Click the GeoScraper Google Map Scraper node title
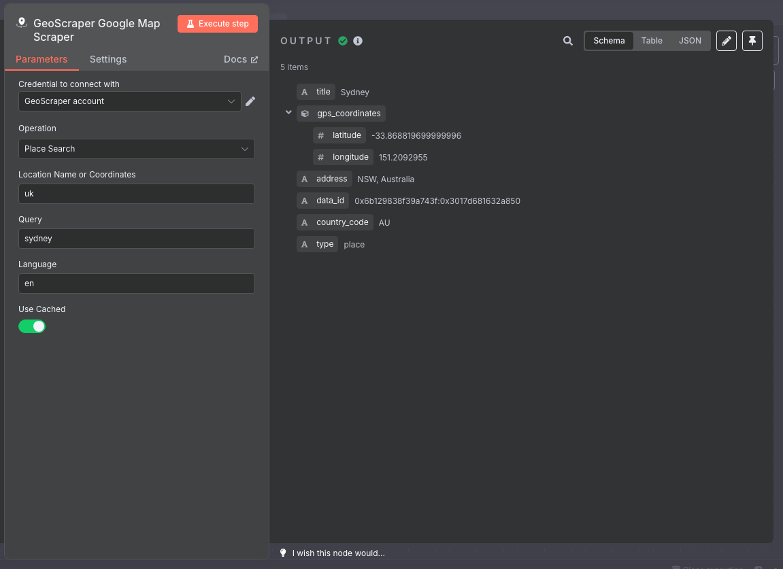783x569 pixels. click(97, 30)
